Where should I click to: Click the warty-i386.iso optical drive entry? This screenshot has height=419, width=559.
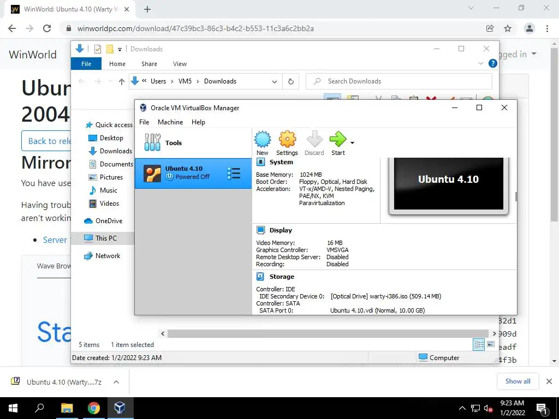386,296
